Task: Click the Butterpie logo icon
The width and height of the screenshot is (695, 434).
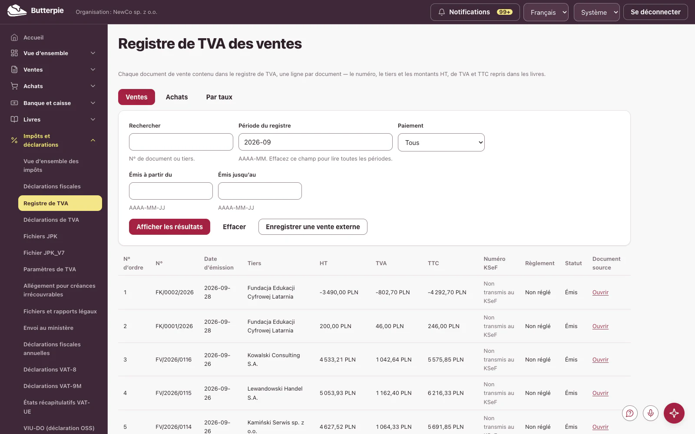Action: 17,11
